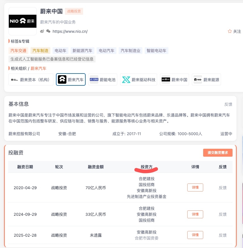The height and width of the screenshot is (248, 243).
Task: Select the 新能源汽车 tag
Action: (x=82, y=51)
